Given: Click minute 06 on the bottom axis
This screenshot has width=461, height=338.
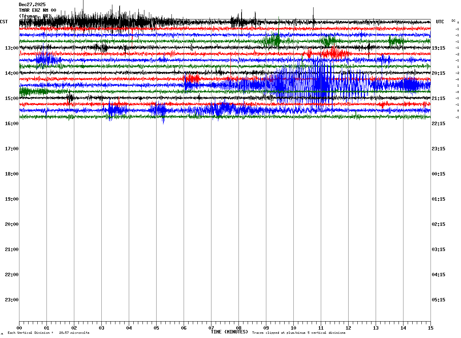Looking at the screenshot, I should point(184,328).
